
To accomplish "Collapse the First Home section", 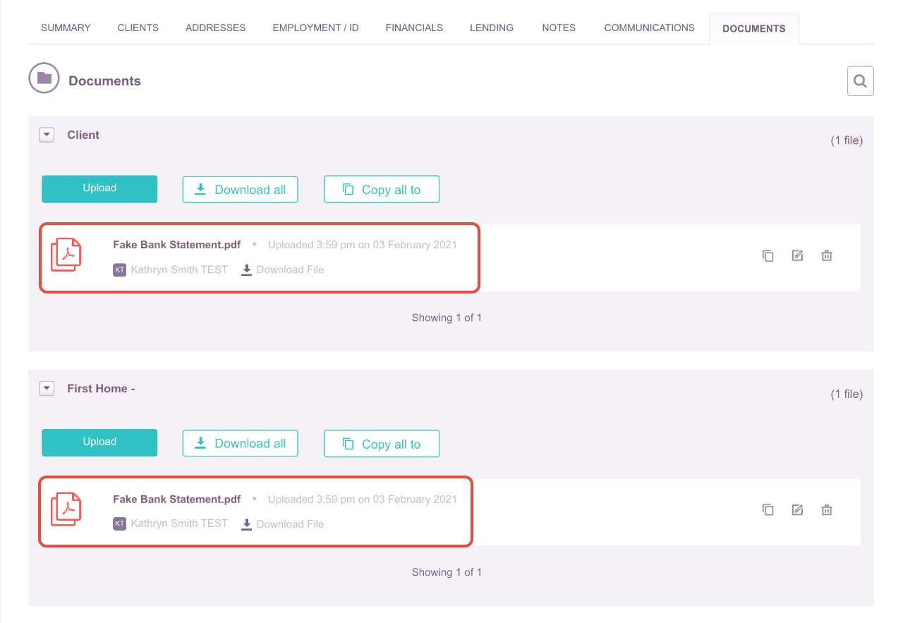I will pyautogui.click(x=47, y=388).
